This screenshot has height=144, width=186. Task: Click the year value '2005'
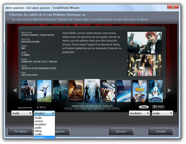(23, 48)
